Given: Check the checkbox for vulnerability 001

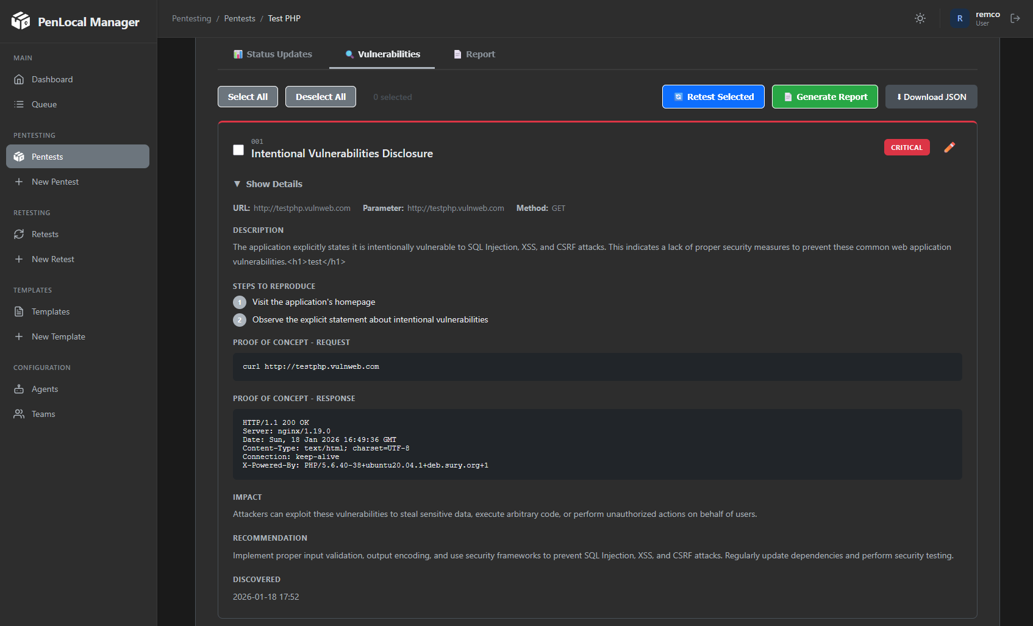Looking at the screenshot, I should pos(238,149).
